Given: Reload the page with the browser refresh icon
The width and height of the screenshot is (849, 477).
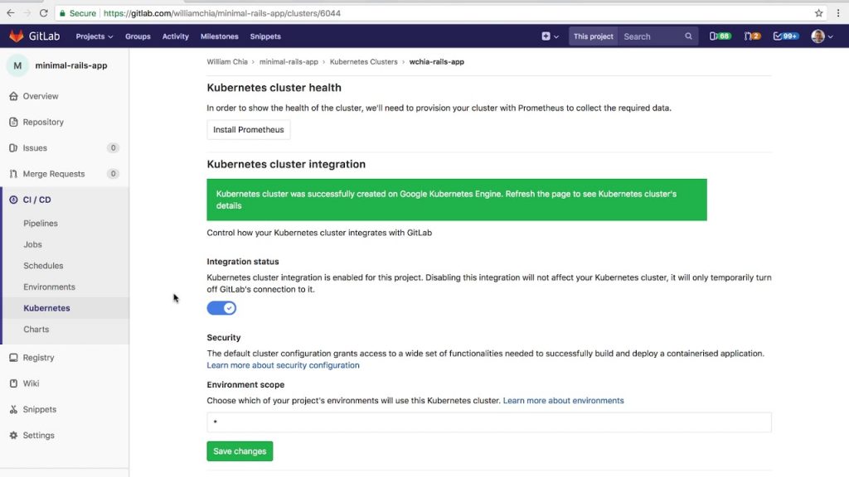Looking at the screenshot, I should click(44, 13).
